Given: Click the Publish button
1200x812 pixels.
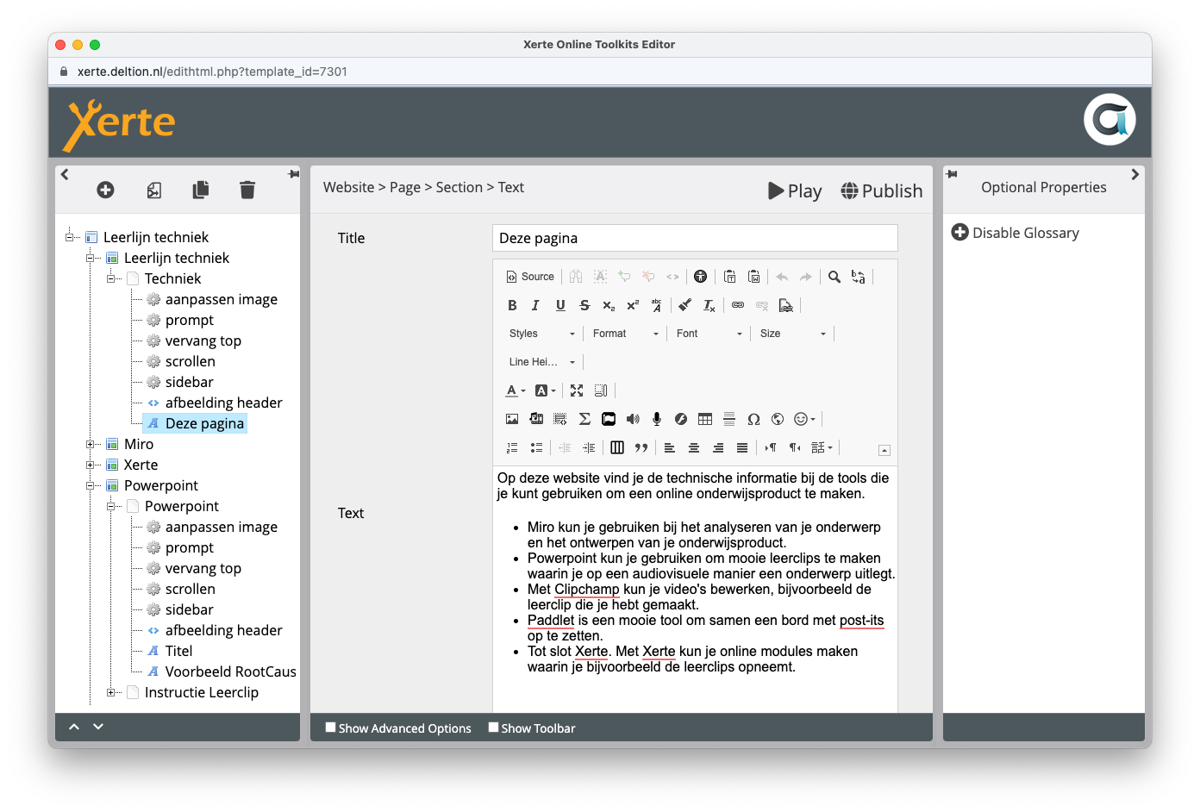Looking at the screenshot, I should point(882,191).
